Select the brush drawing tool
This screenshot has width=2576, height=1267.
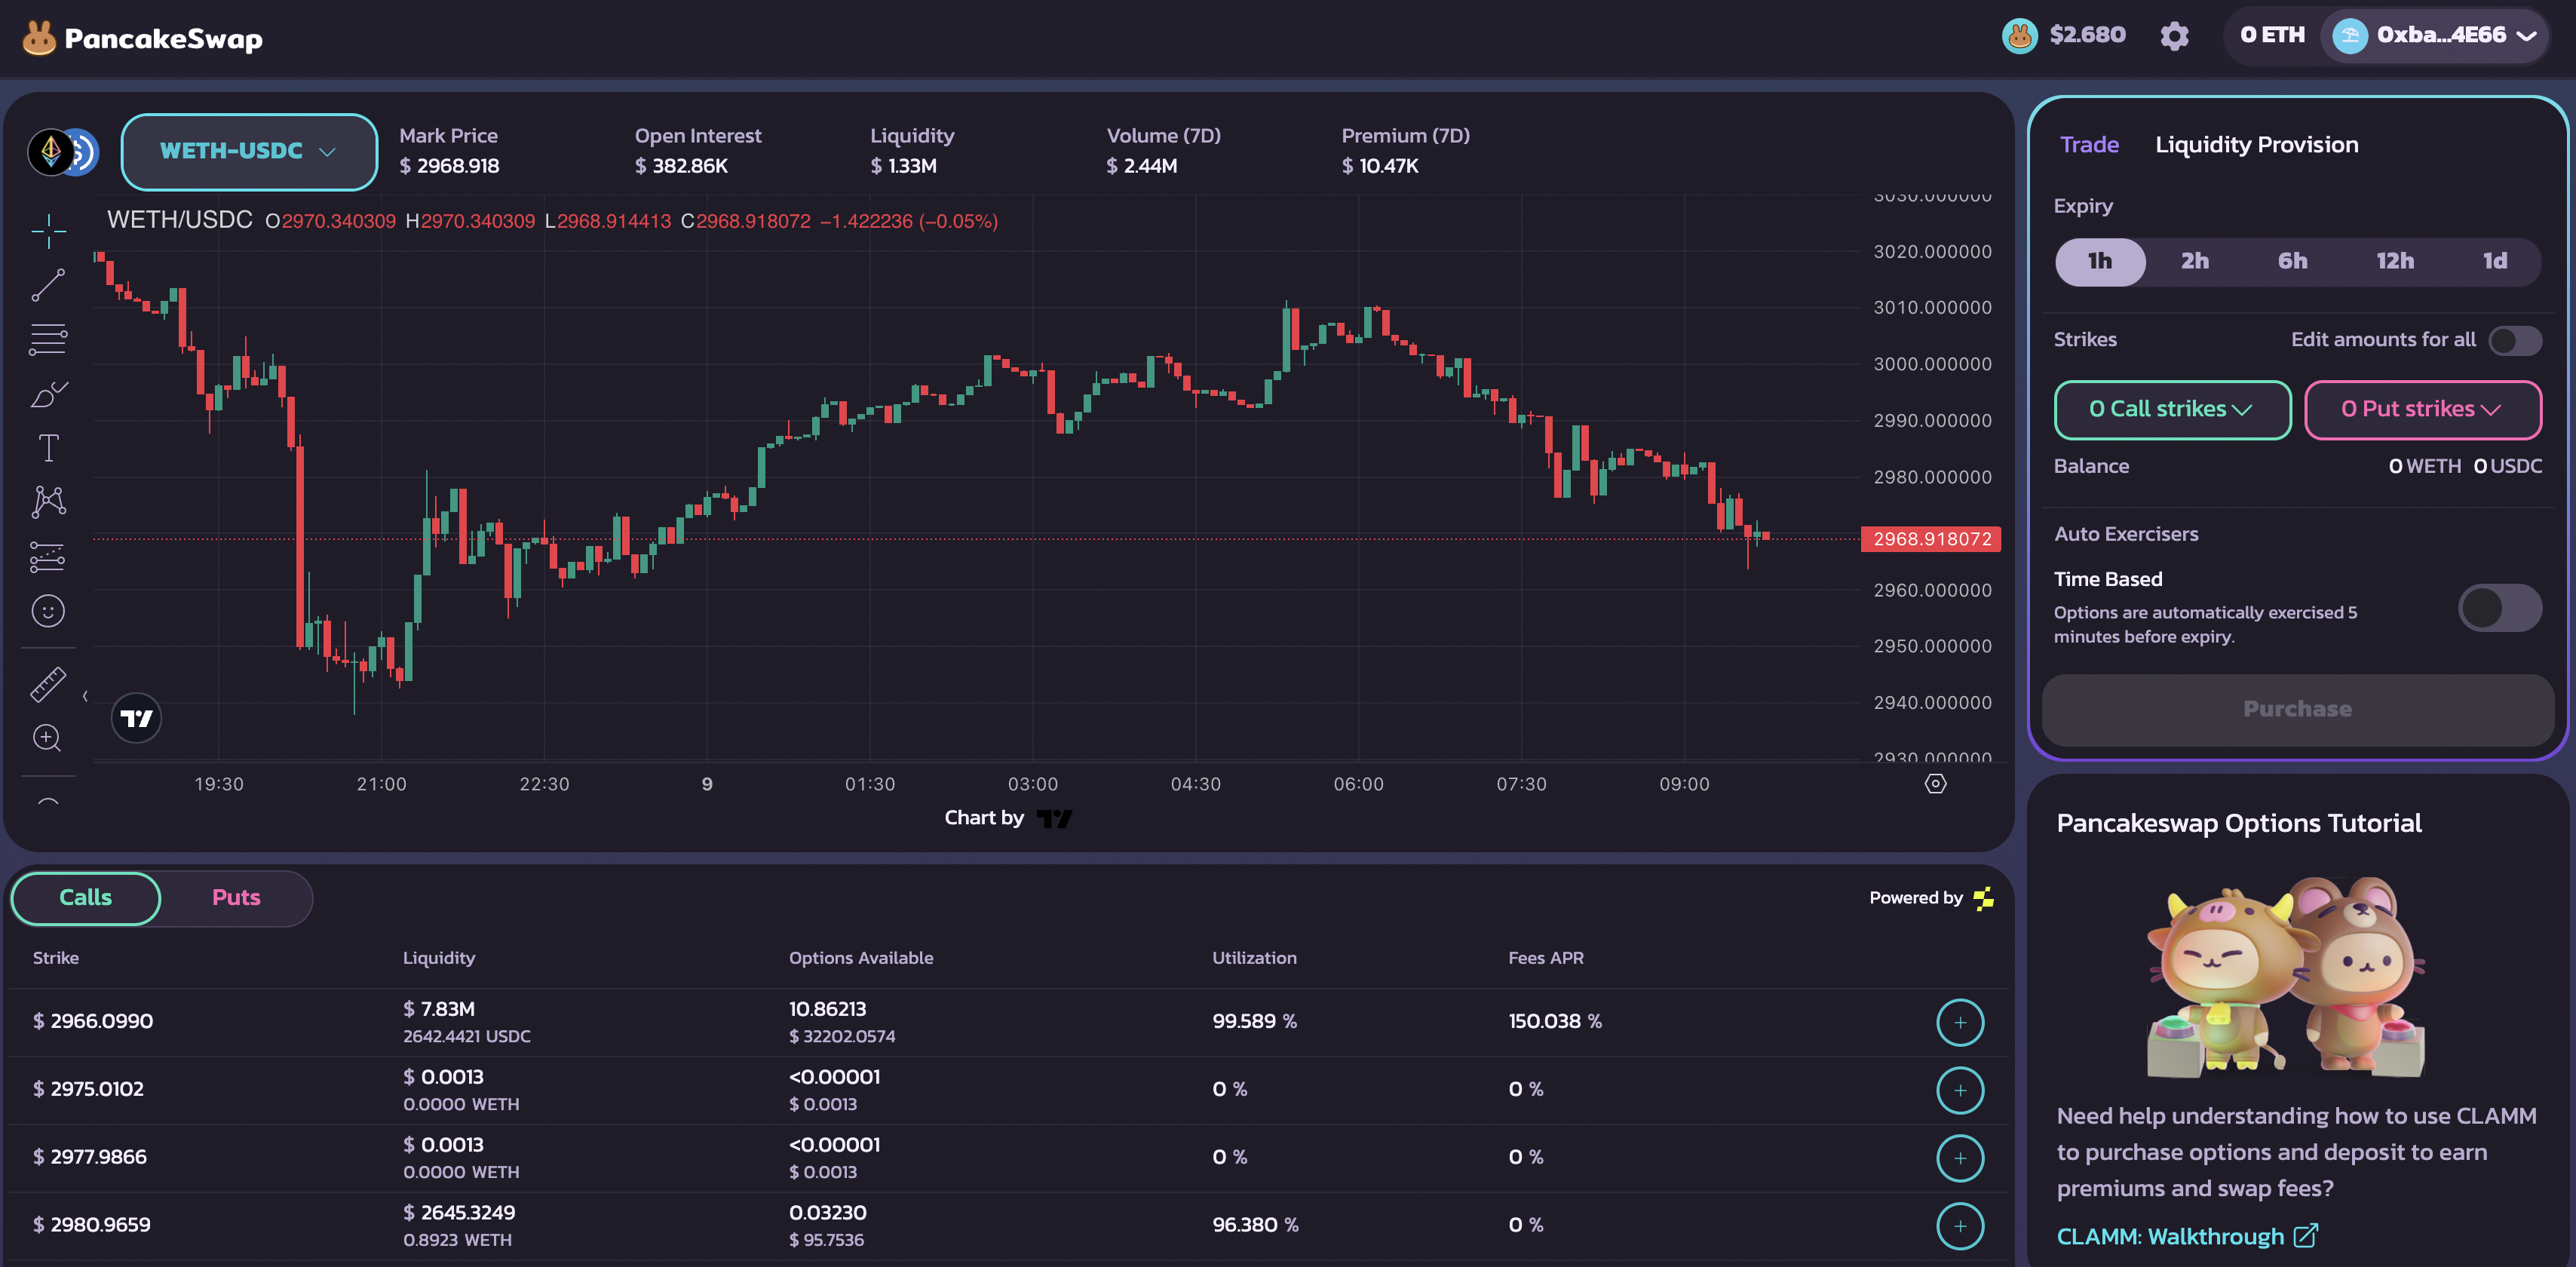[48, 394]
